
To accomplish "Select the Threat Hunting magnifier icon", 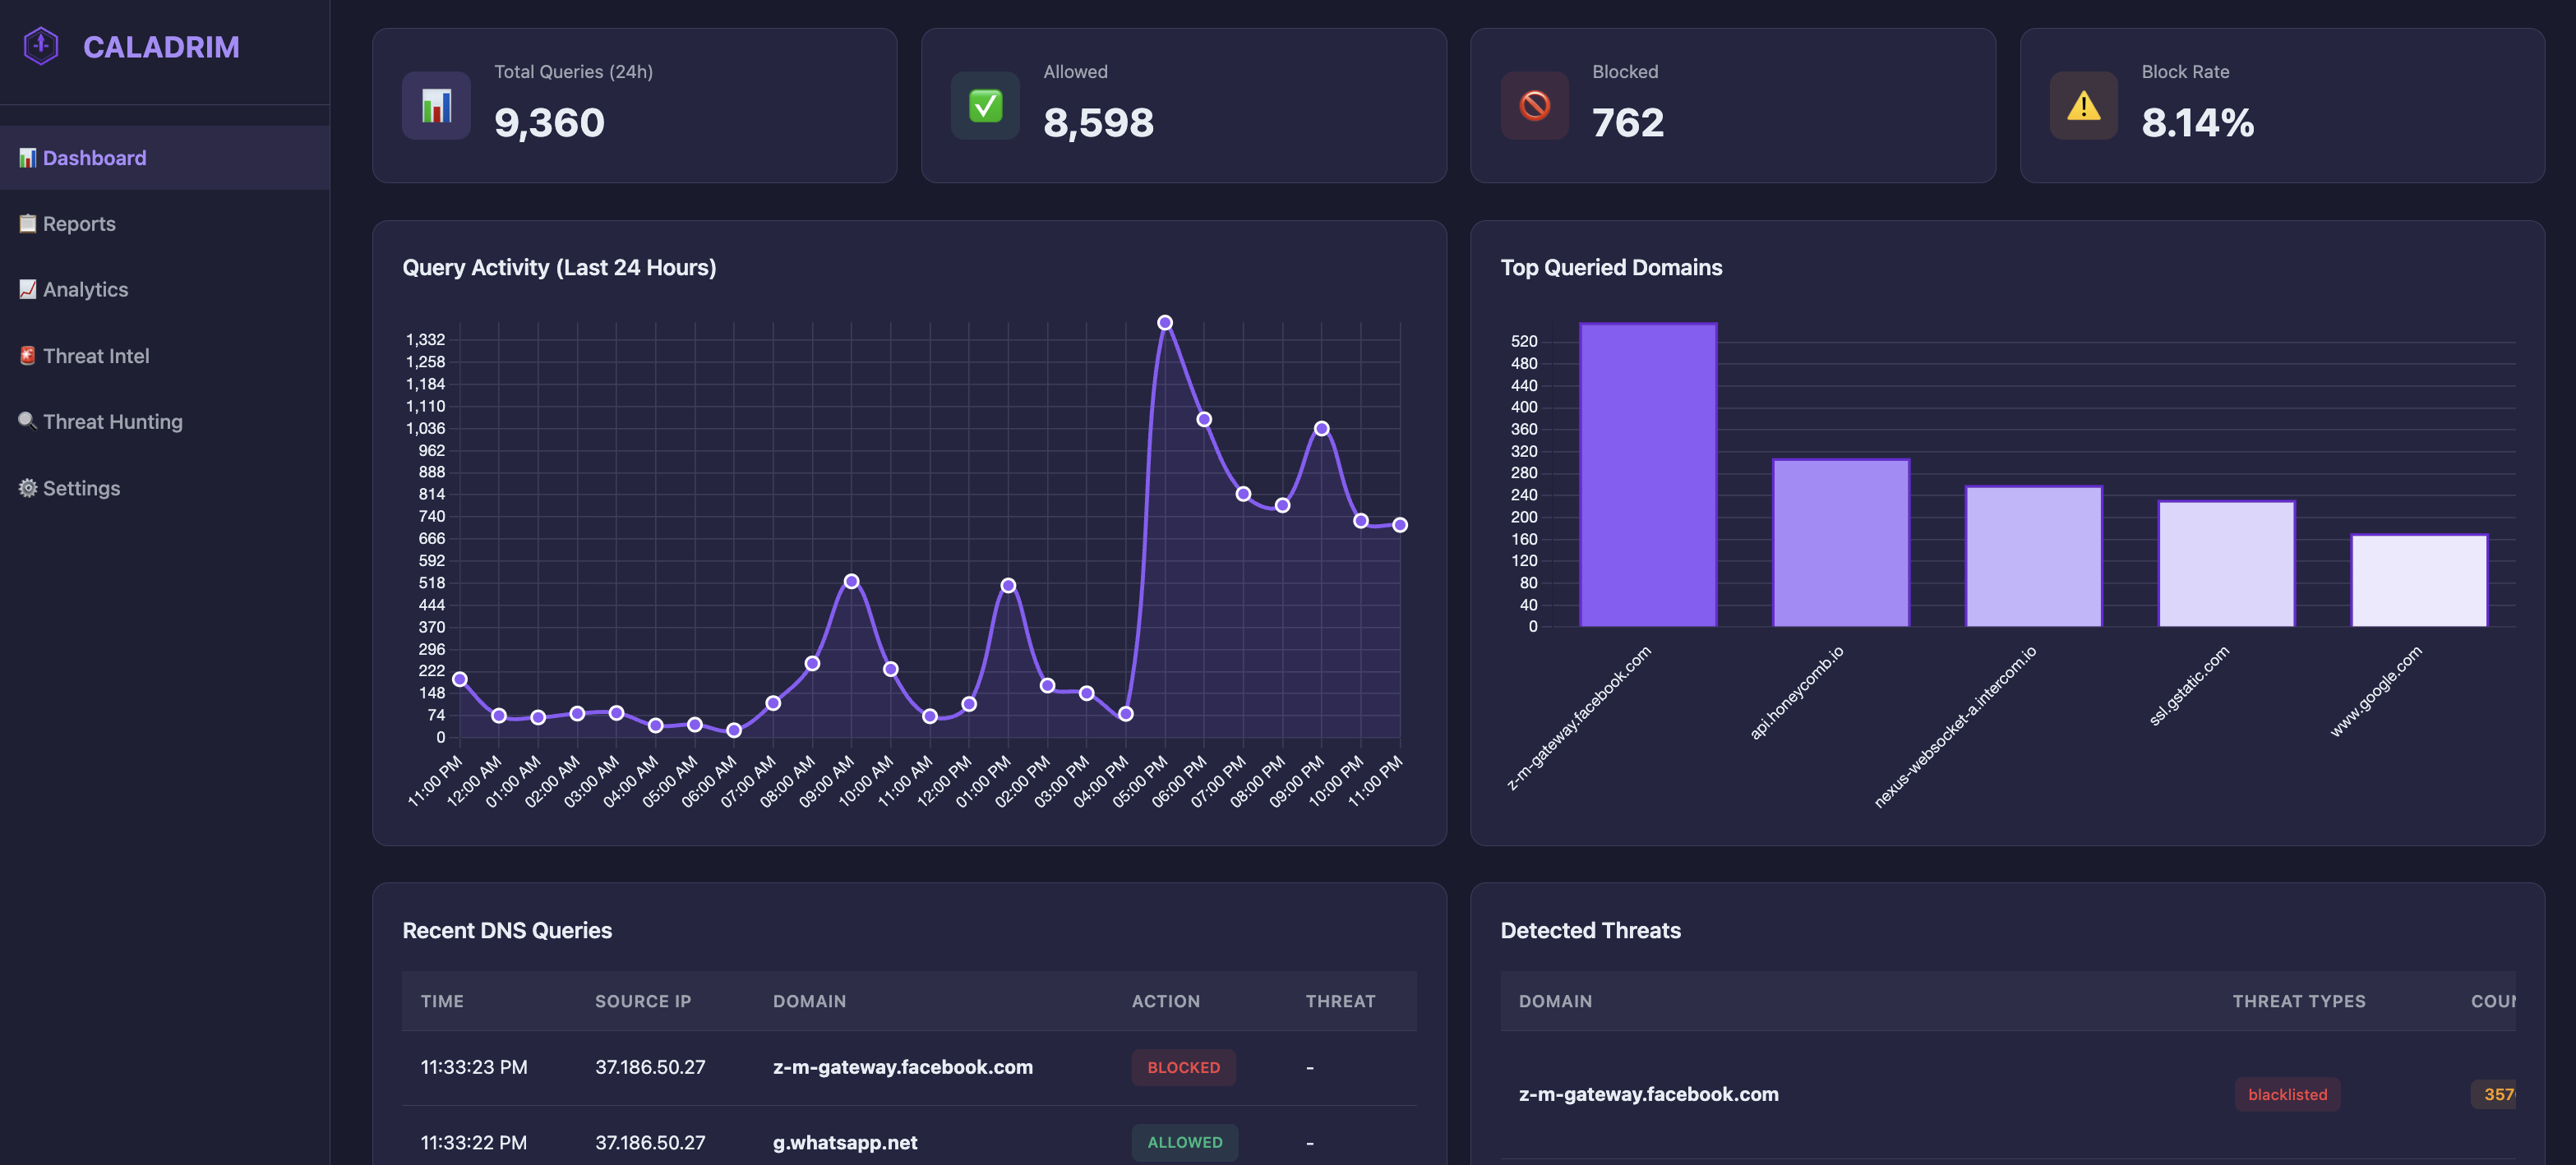I will pos(27,421).
